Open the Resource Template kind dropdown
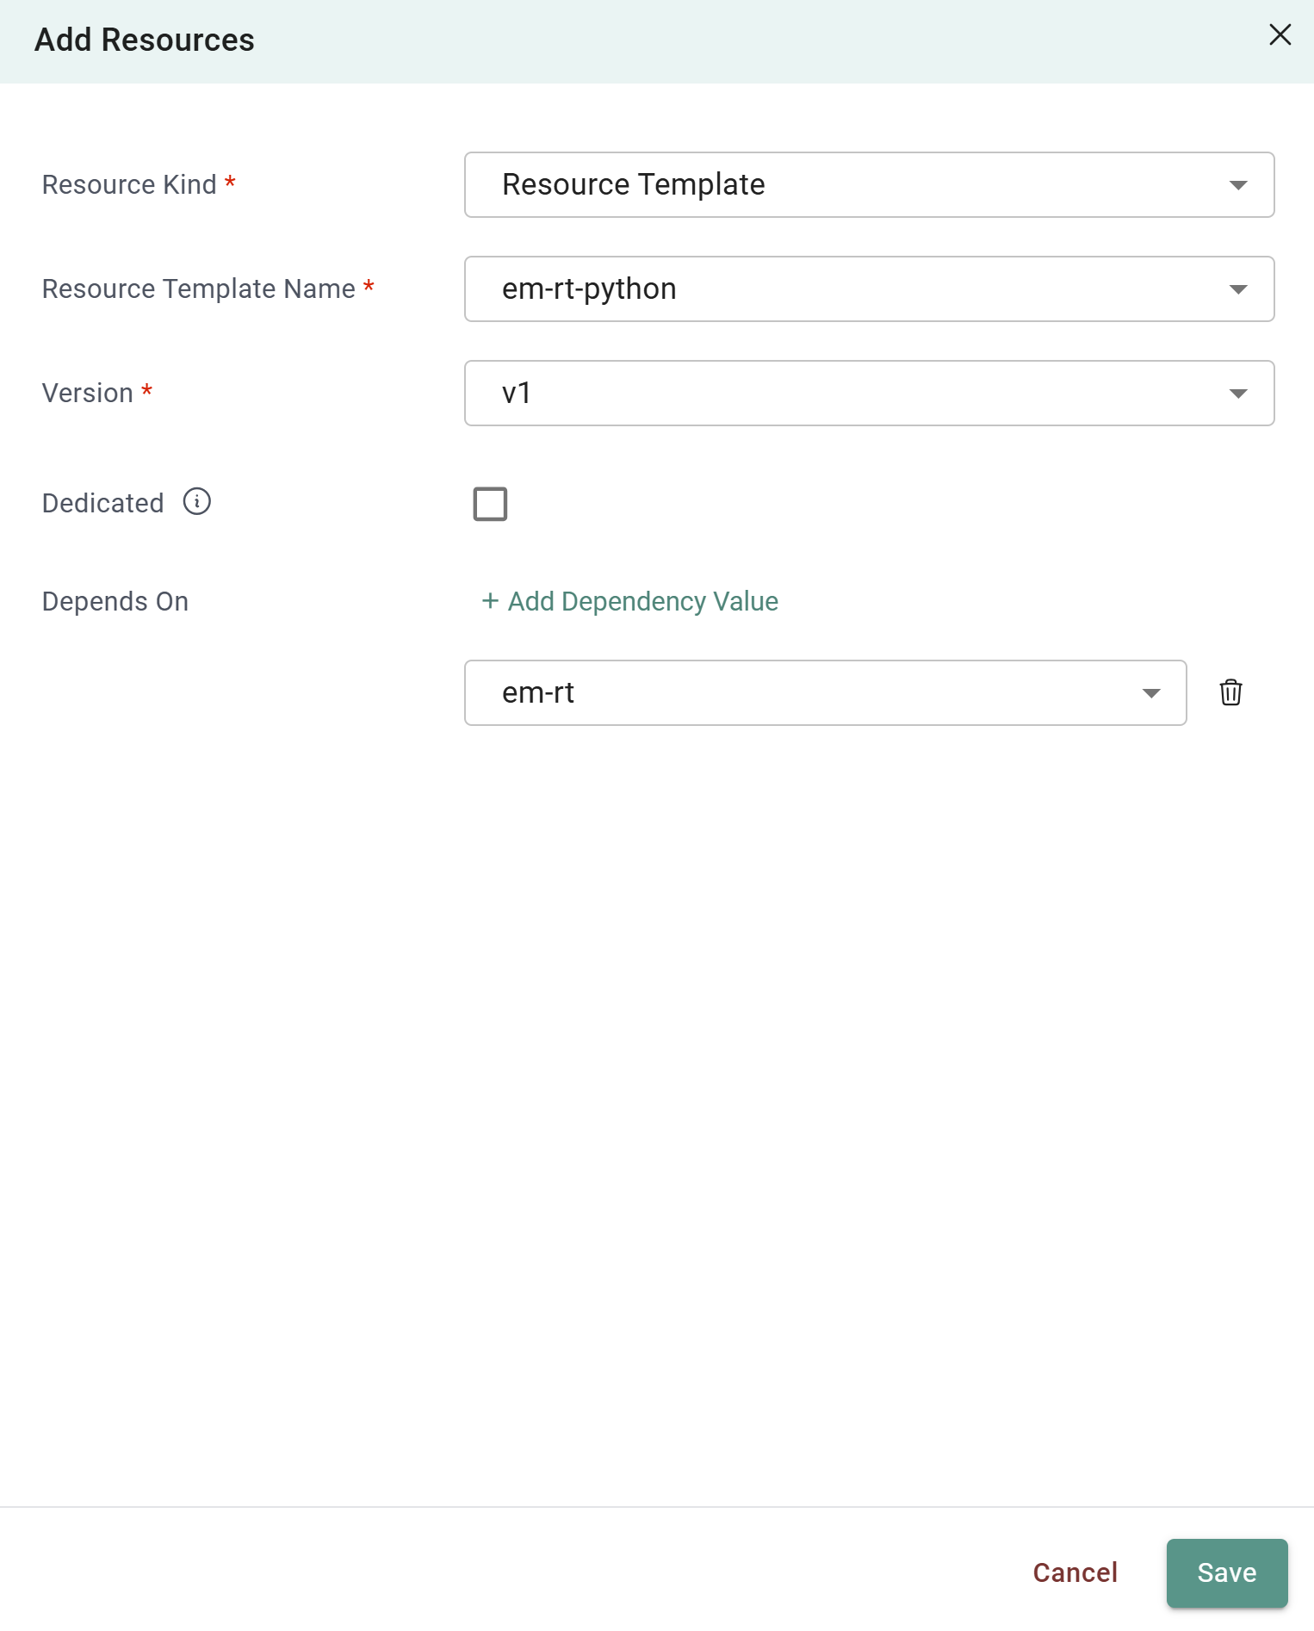 (868, 185)
